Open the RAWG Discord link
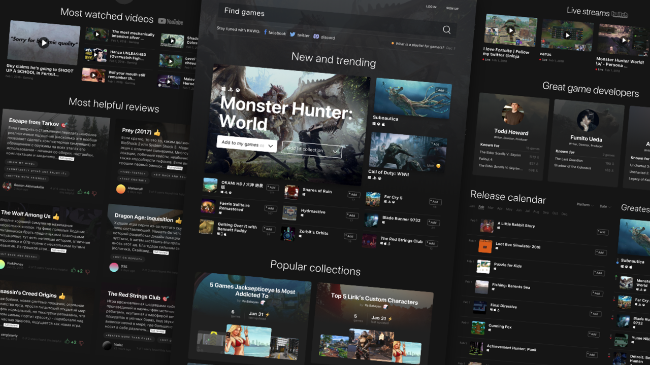Viewport: 650px width, 365px height. (324, 37)
